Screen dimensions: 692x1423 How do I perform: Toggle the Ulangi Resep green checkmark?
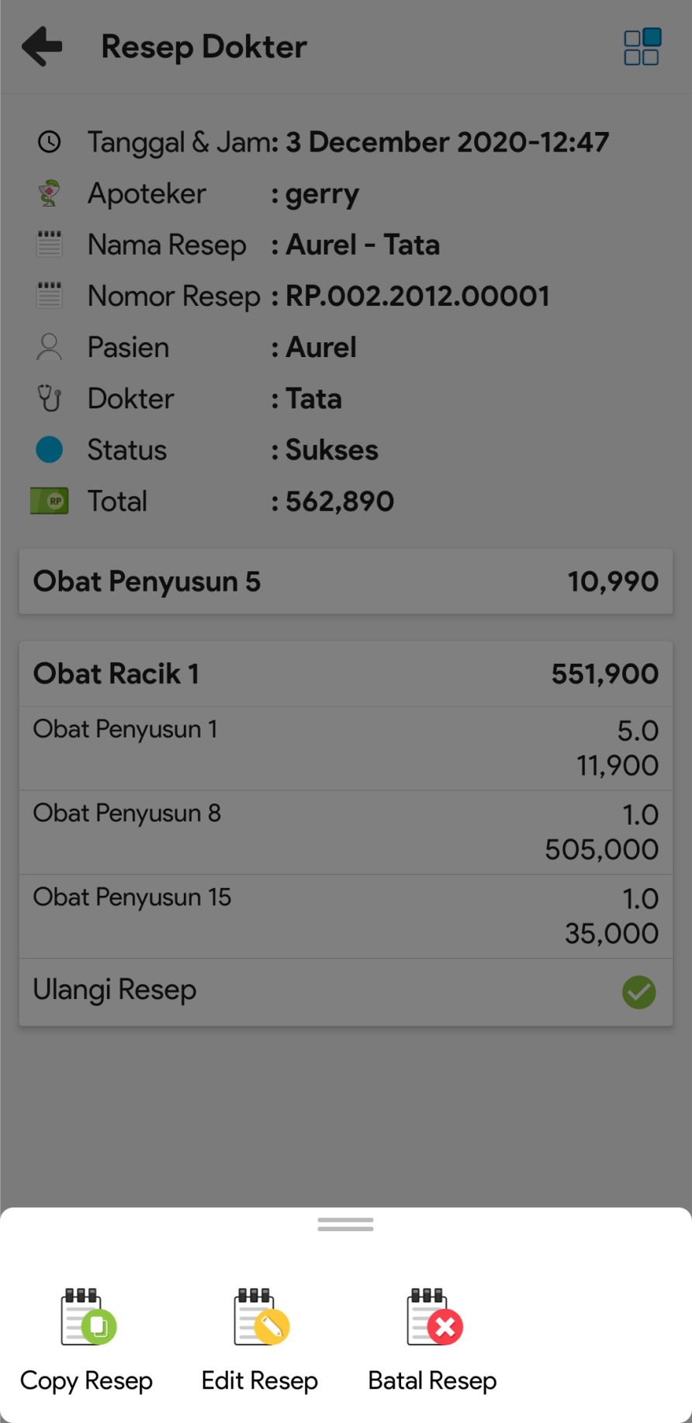tap(638, 992)
